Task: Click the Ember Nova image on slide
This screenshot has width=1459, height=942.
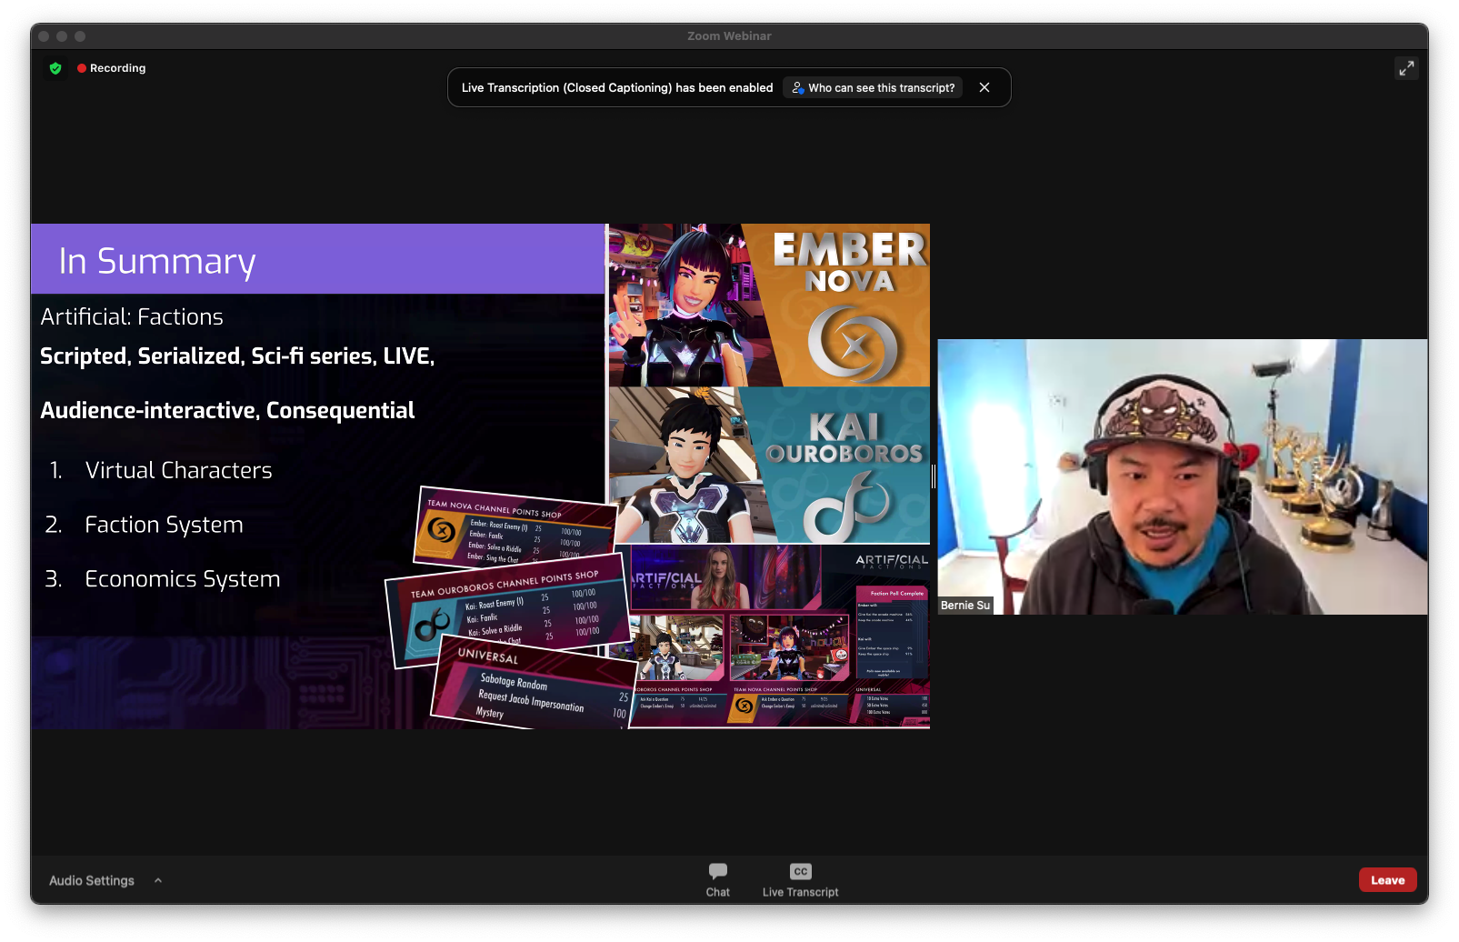Action: coord(769,306)
